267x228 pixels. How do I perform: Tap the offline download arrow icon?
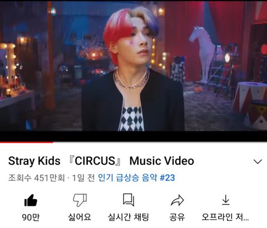tap(226, 200)
